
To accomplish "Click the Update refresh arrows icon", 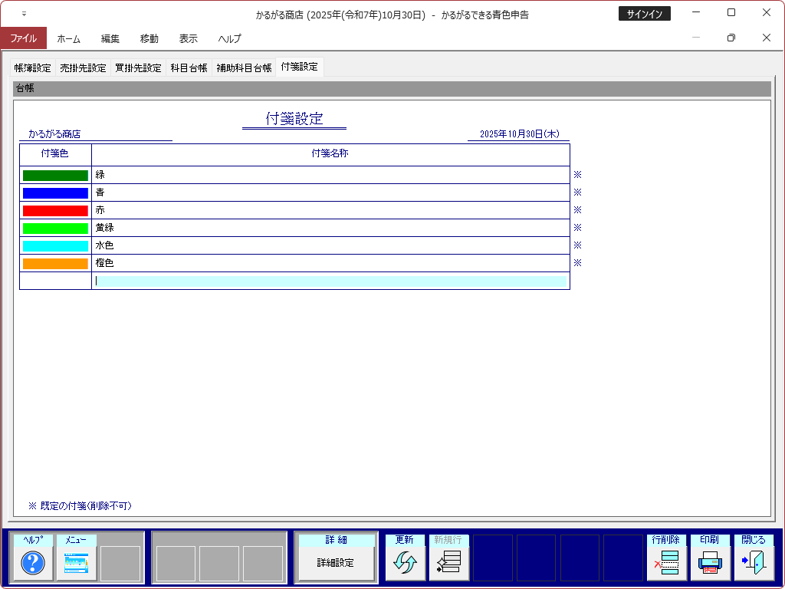I will point(405,564).
